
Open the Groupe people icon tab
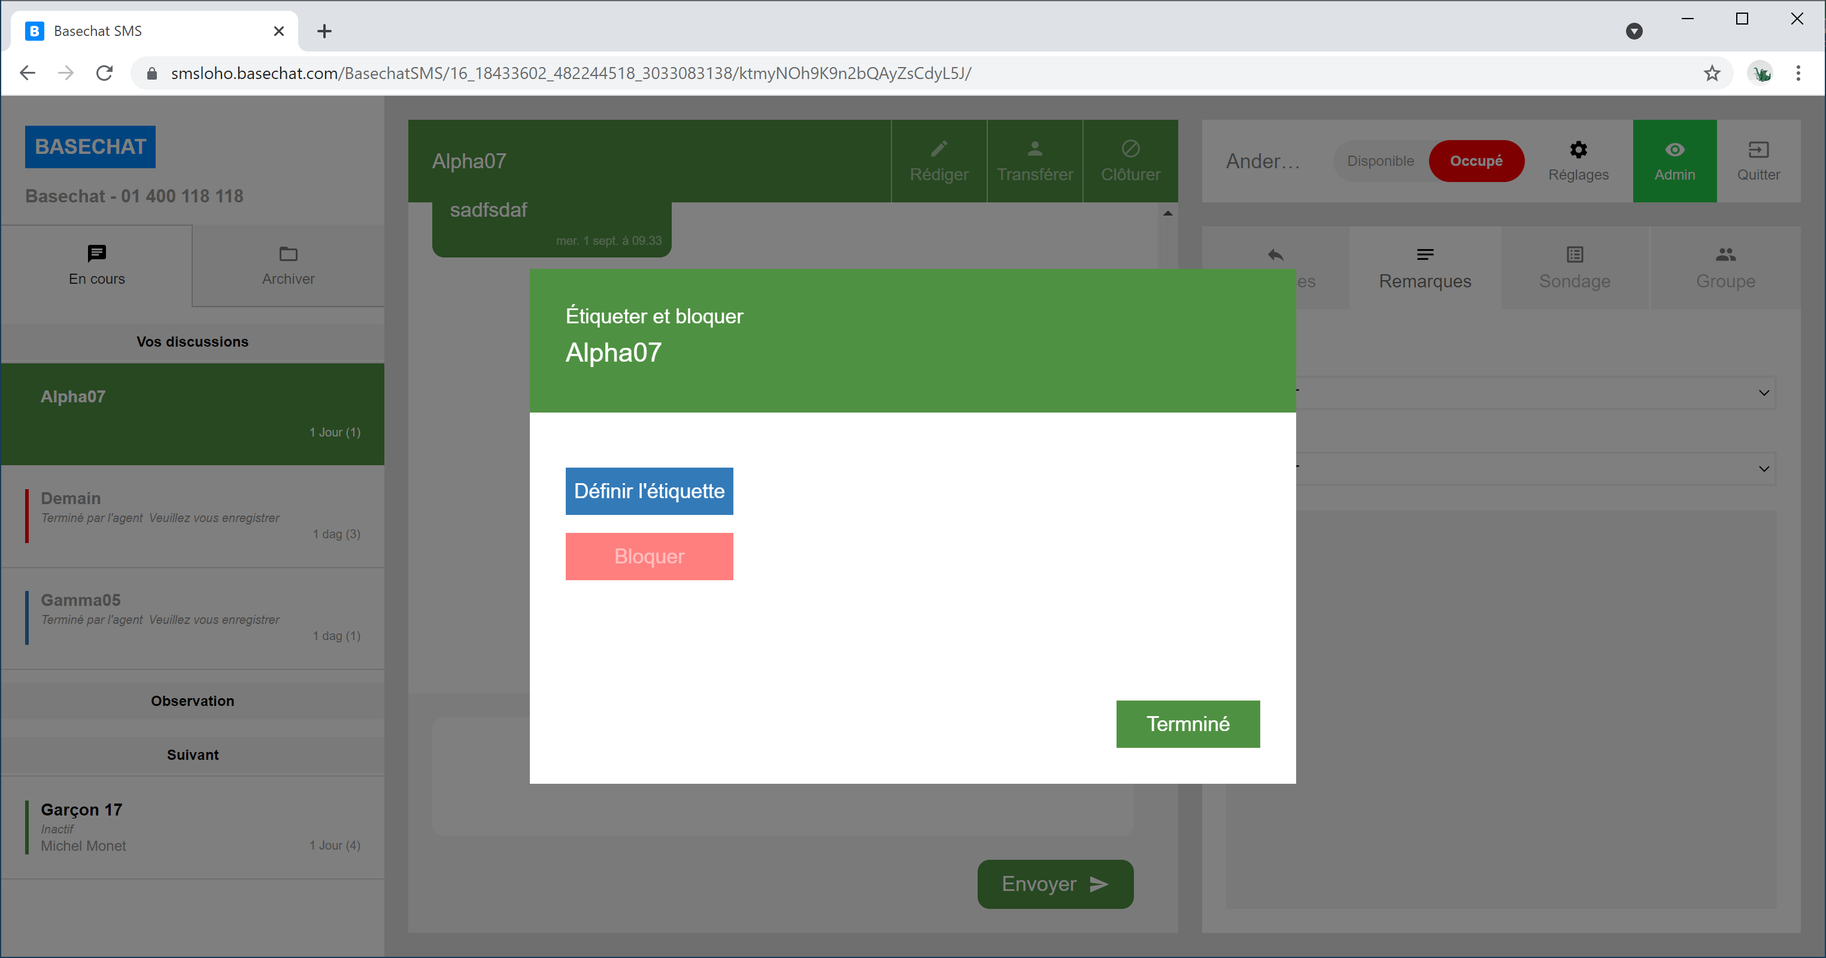click(x=1725, y=255)
